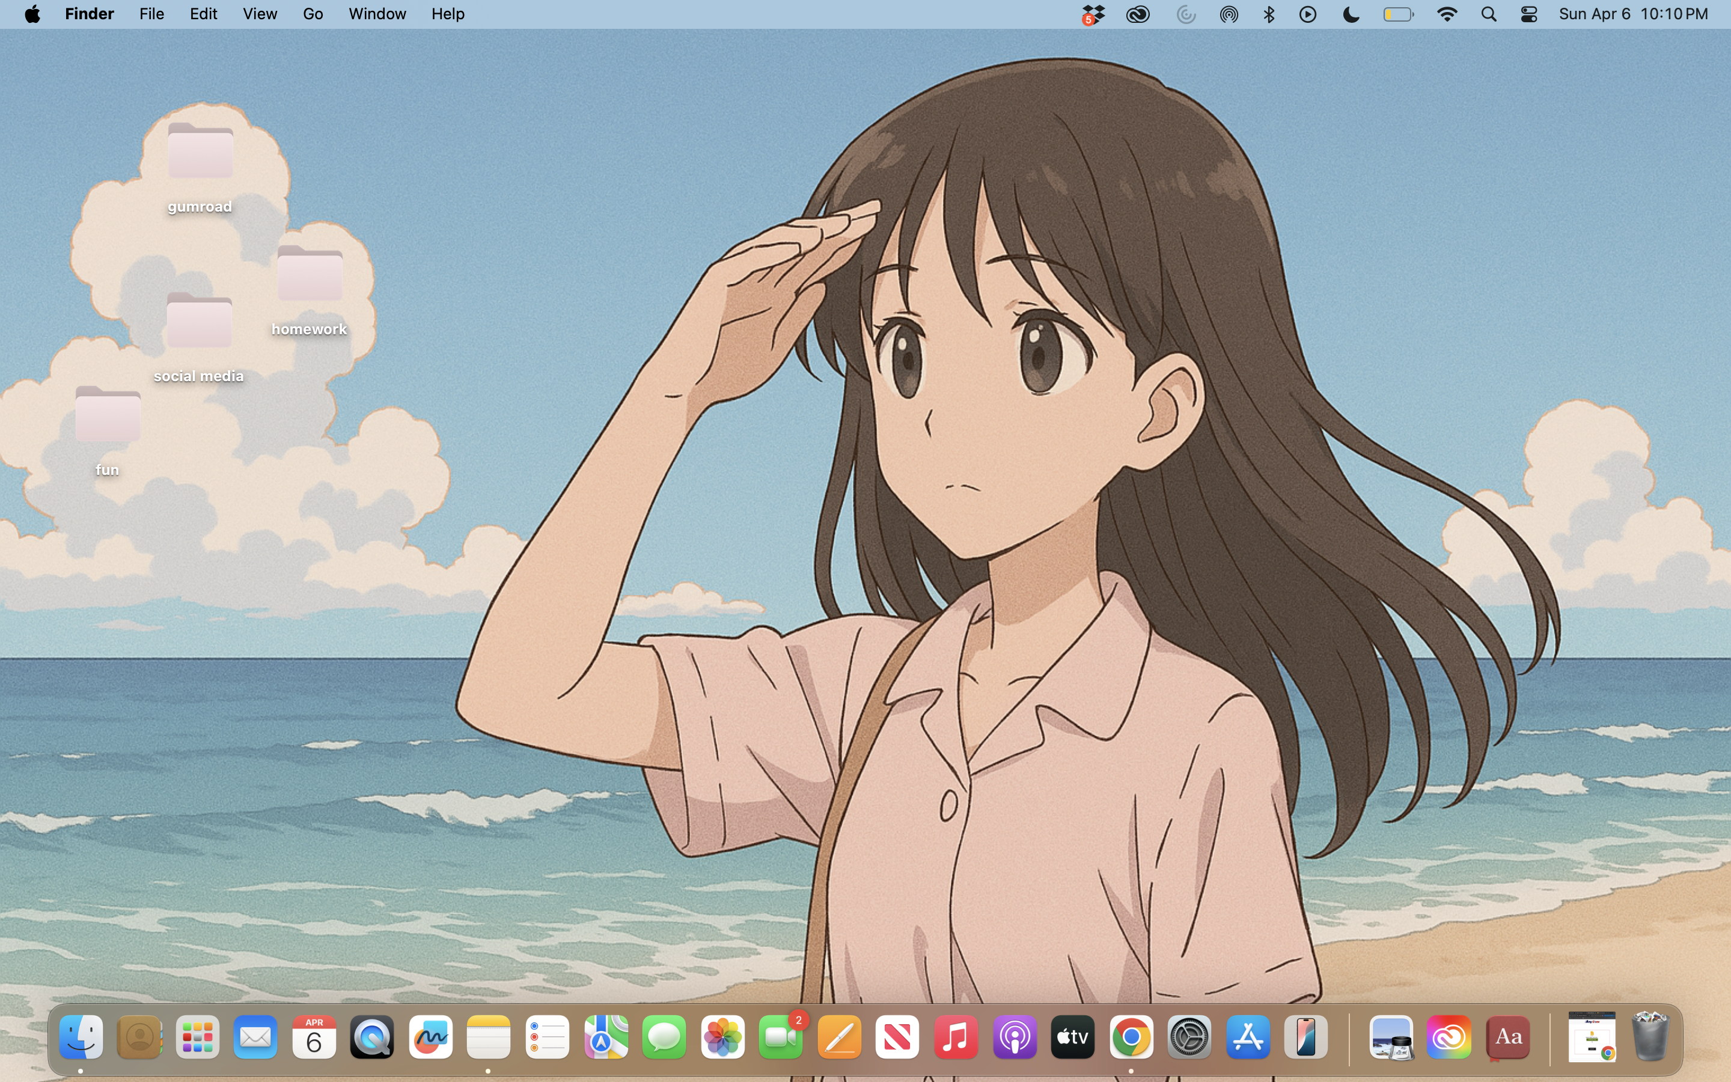Open Calendar showing APR 6
Viewport: 1731px width, 1082px height.
[314, 1037]
